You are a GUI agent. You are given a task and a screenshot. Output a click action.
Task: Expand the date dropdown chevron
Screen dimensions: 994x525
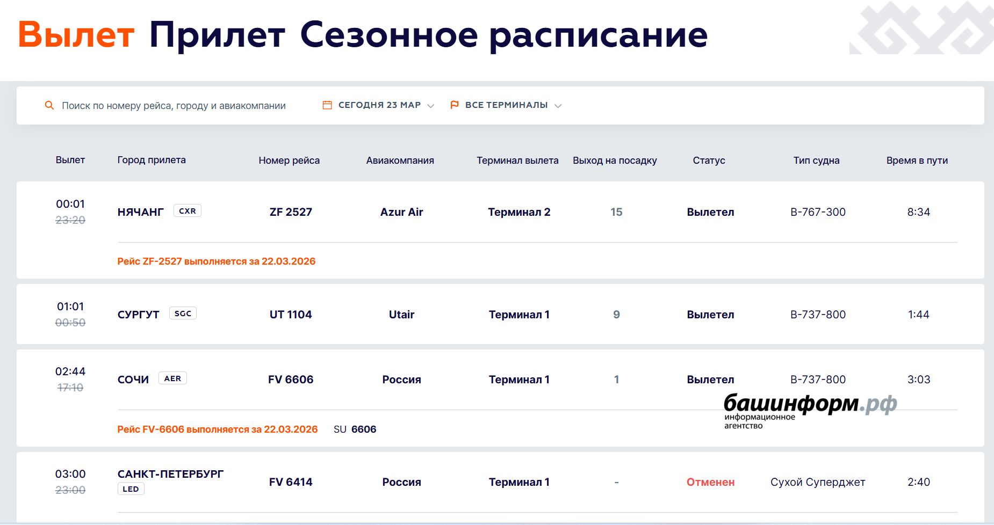(x=430, y=106)
